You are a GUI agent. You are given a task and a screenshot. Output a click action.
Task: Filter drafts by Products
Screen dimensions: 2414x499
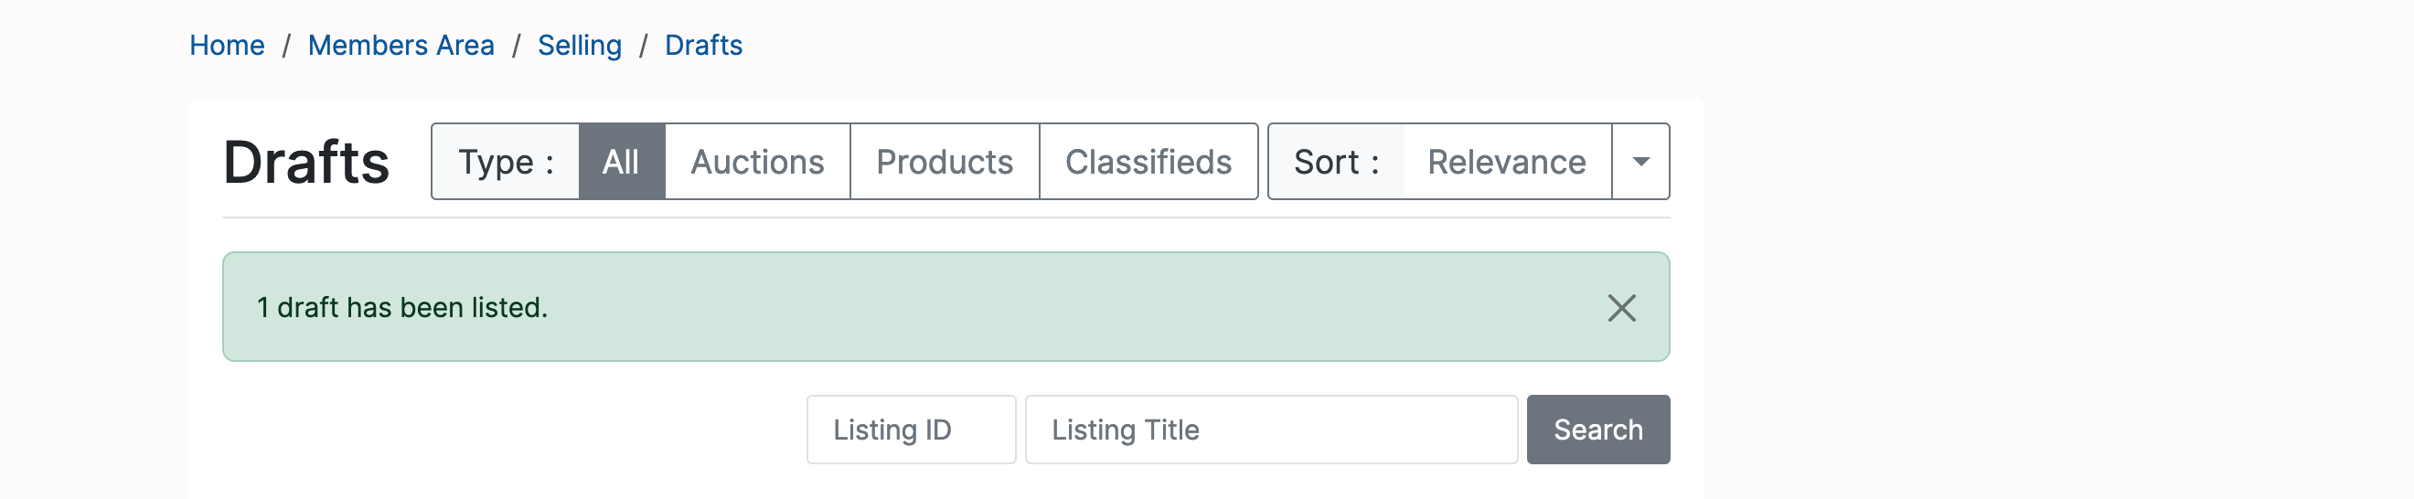point(944,162)
